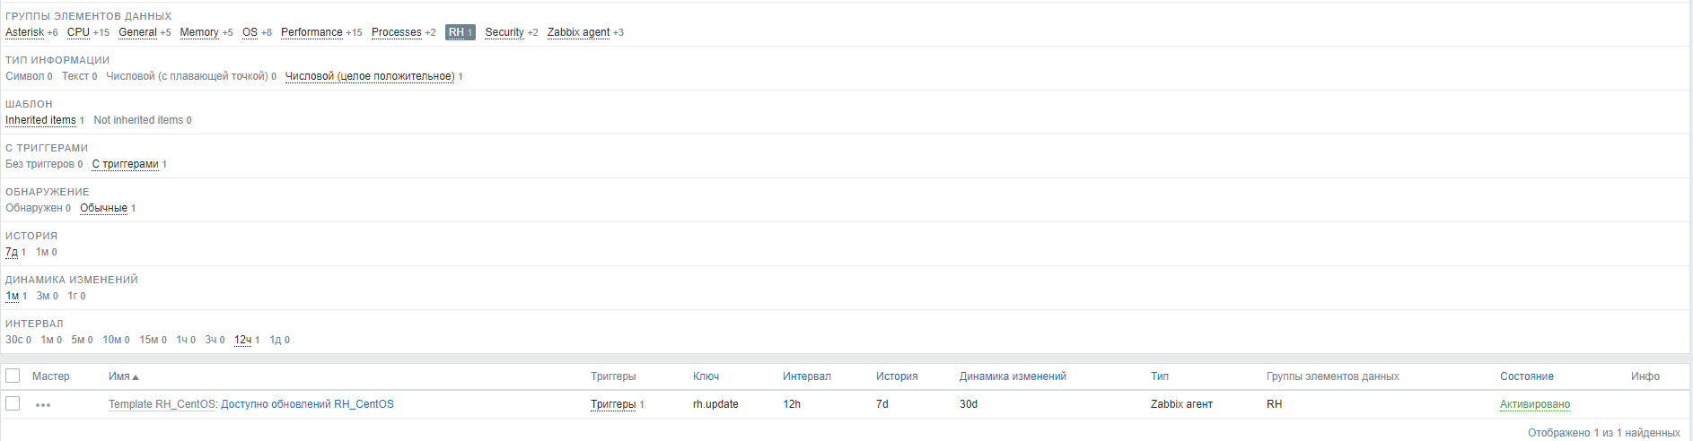Toggle the Активировано item status
Image resolution: width=1693 pixels, height=441 pixels.
tap(1534, 404)
